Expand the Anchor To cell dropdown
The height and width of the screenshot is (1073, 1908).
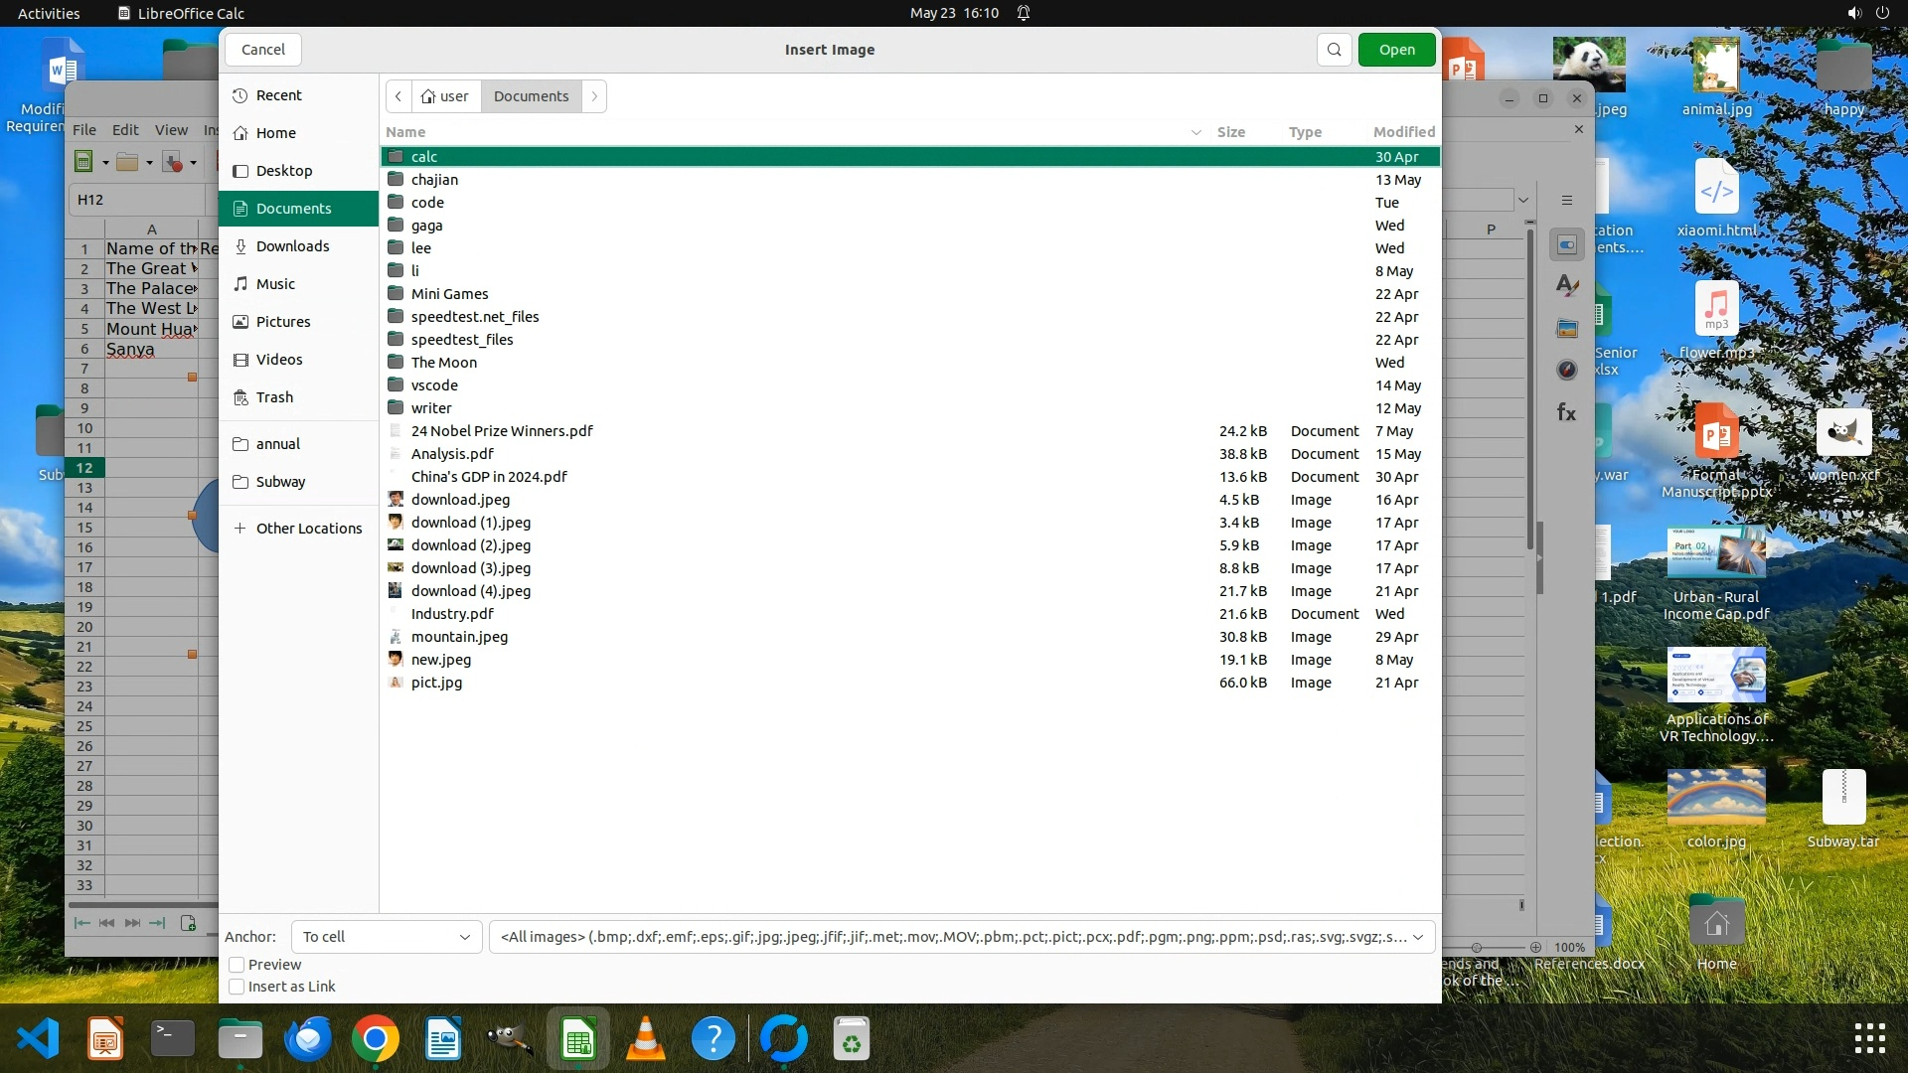(386, 937)
